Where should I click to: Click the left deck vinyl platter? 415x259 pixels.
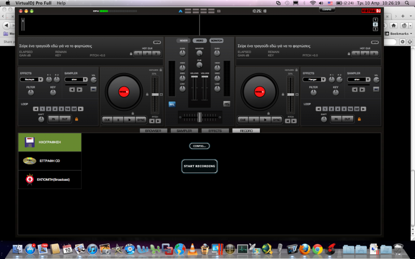point(124,92)
